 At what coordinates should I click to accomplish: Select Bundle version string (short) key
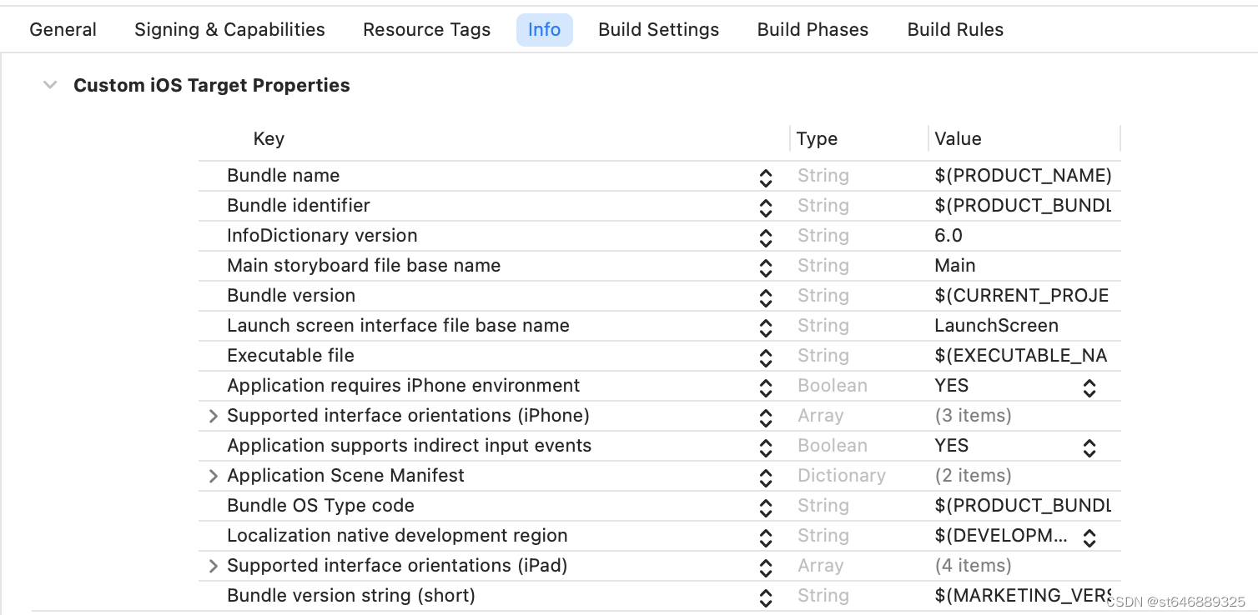pos(351,596)
